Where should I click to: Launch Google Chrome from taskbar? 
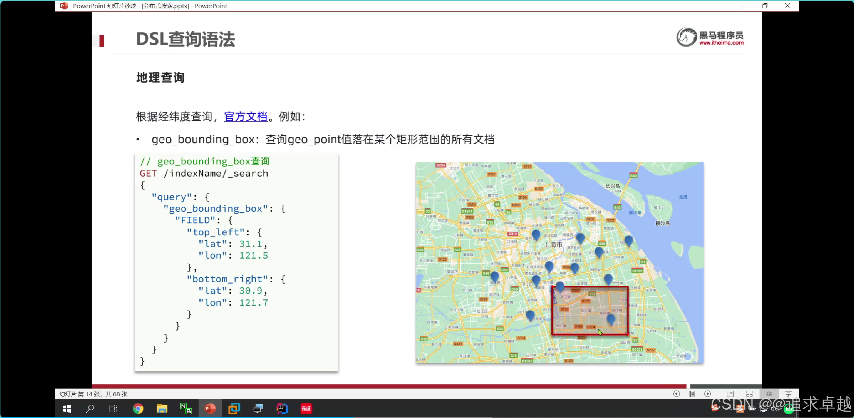[x=138, y=409]
